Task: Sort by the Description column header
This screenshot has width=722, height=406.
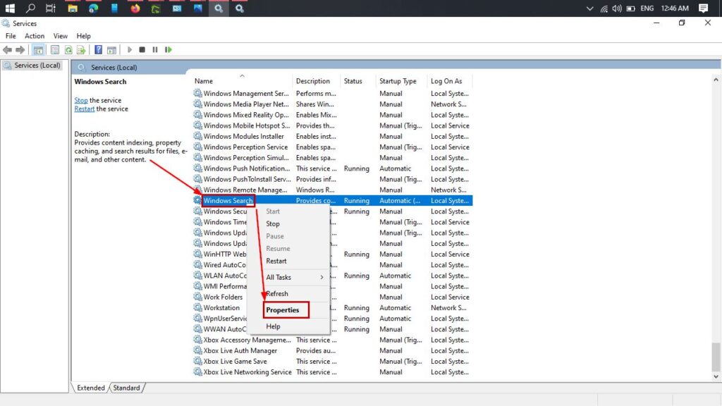Action: click(317, 81)
